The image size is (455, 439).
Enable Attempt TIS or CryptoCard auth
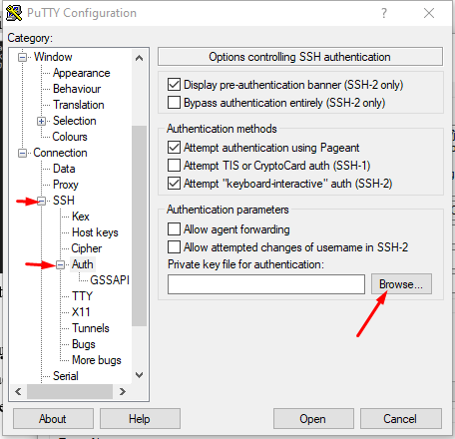174,166
